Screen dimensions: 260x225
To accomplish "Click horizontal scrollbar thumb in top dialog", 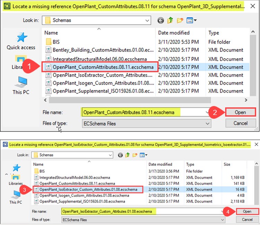I will coord(130,100).
